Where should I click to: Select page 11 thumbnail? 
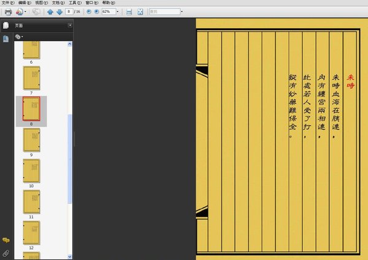point(31,202)
